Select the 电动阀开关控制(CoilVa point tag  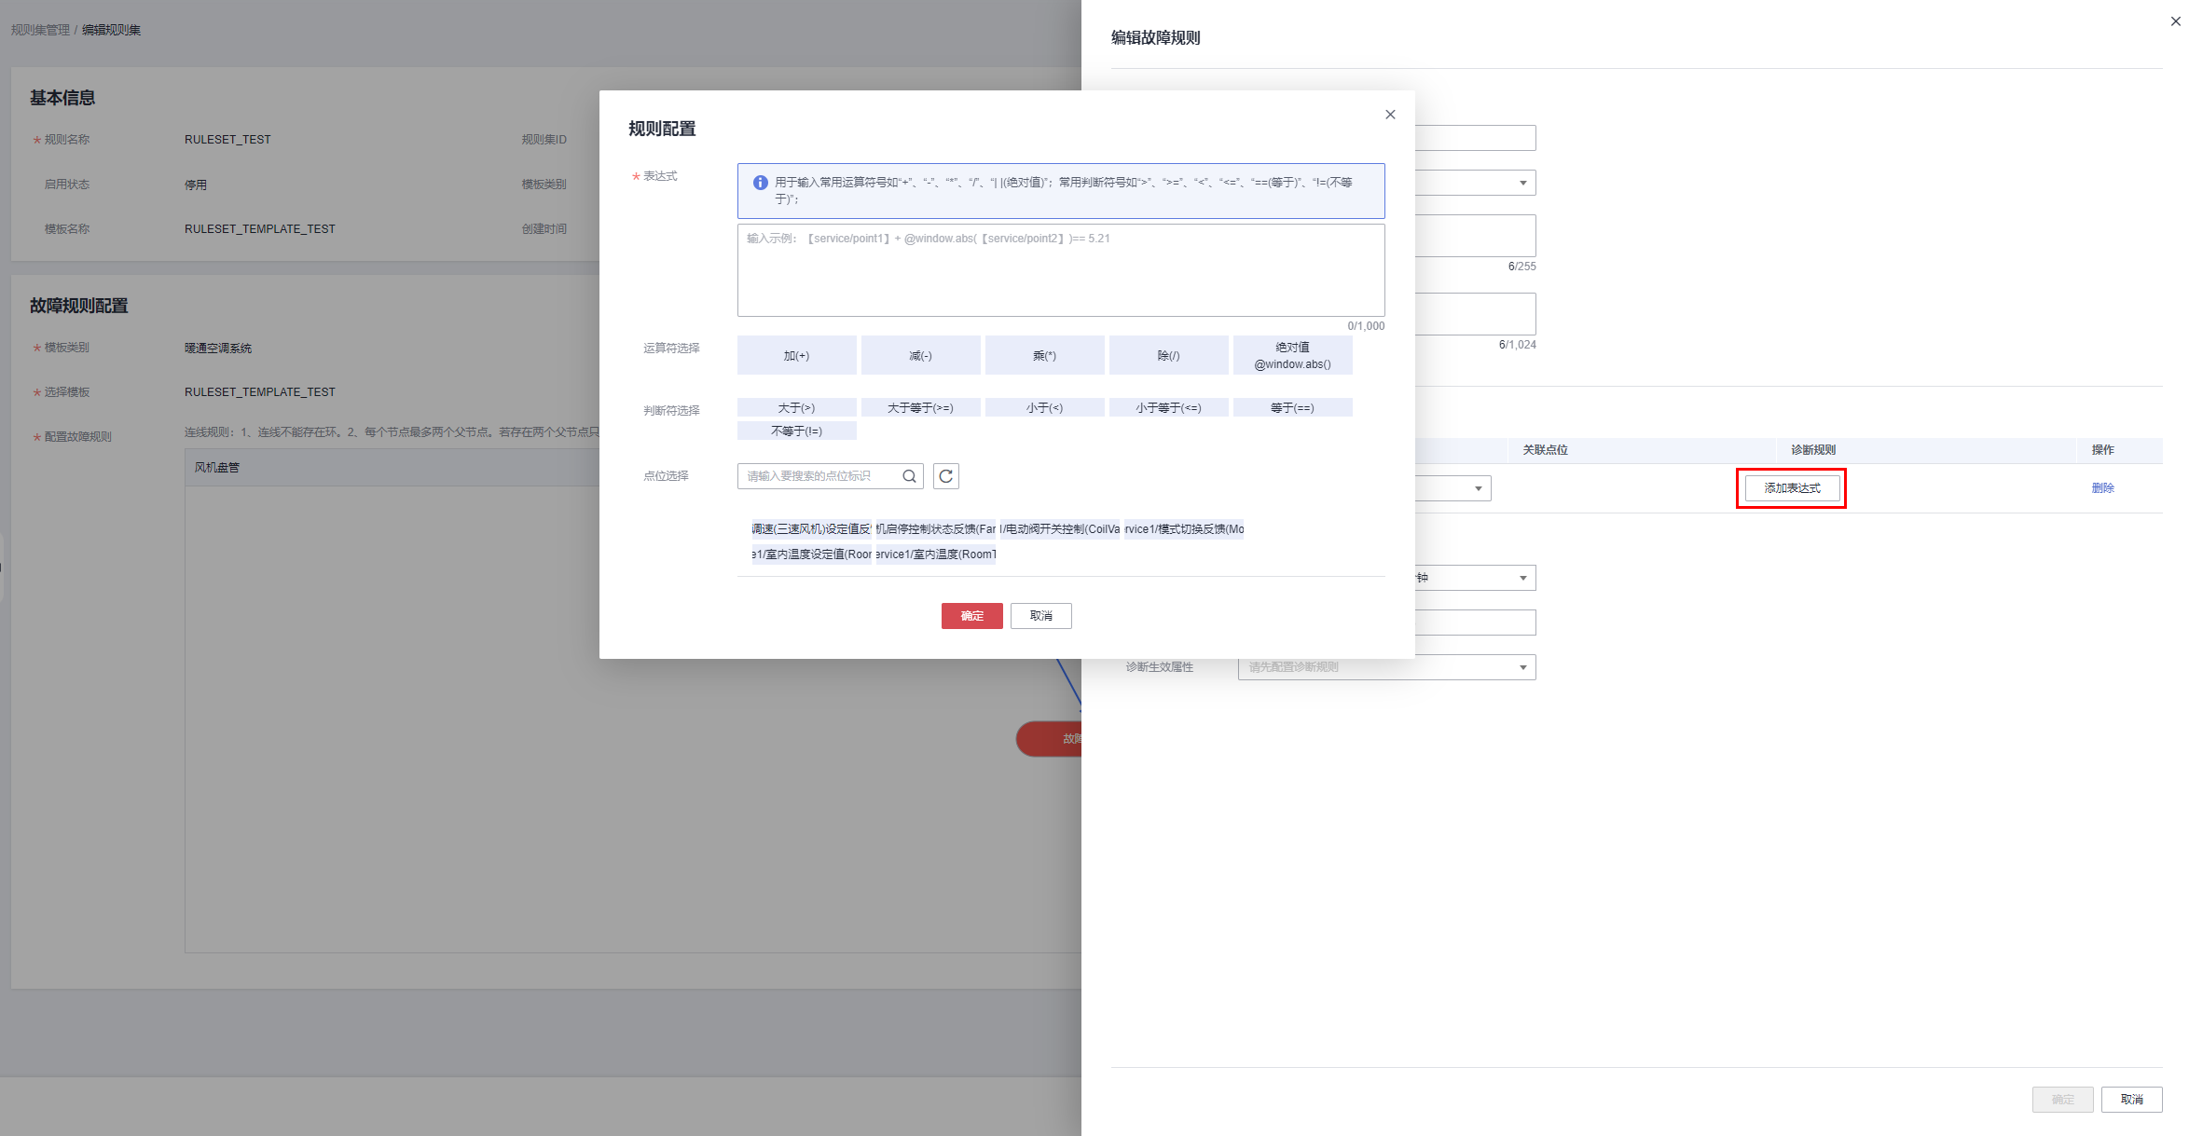click(1059, 529)
